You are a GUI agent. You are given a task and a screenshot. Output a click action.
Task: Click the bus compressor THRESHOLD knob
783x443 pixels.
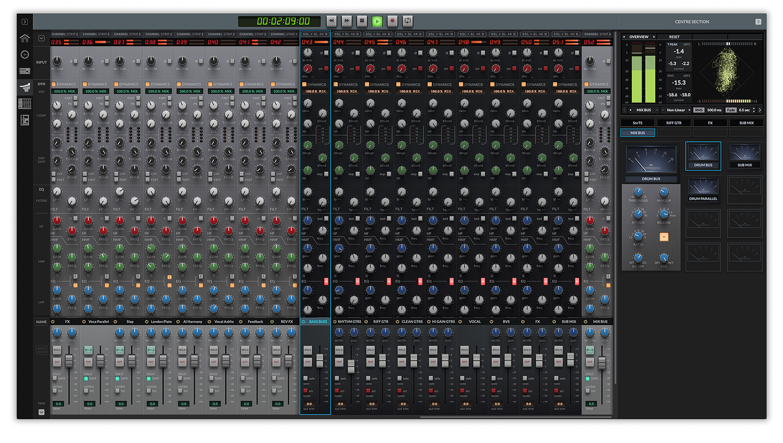click(638, 192)
